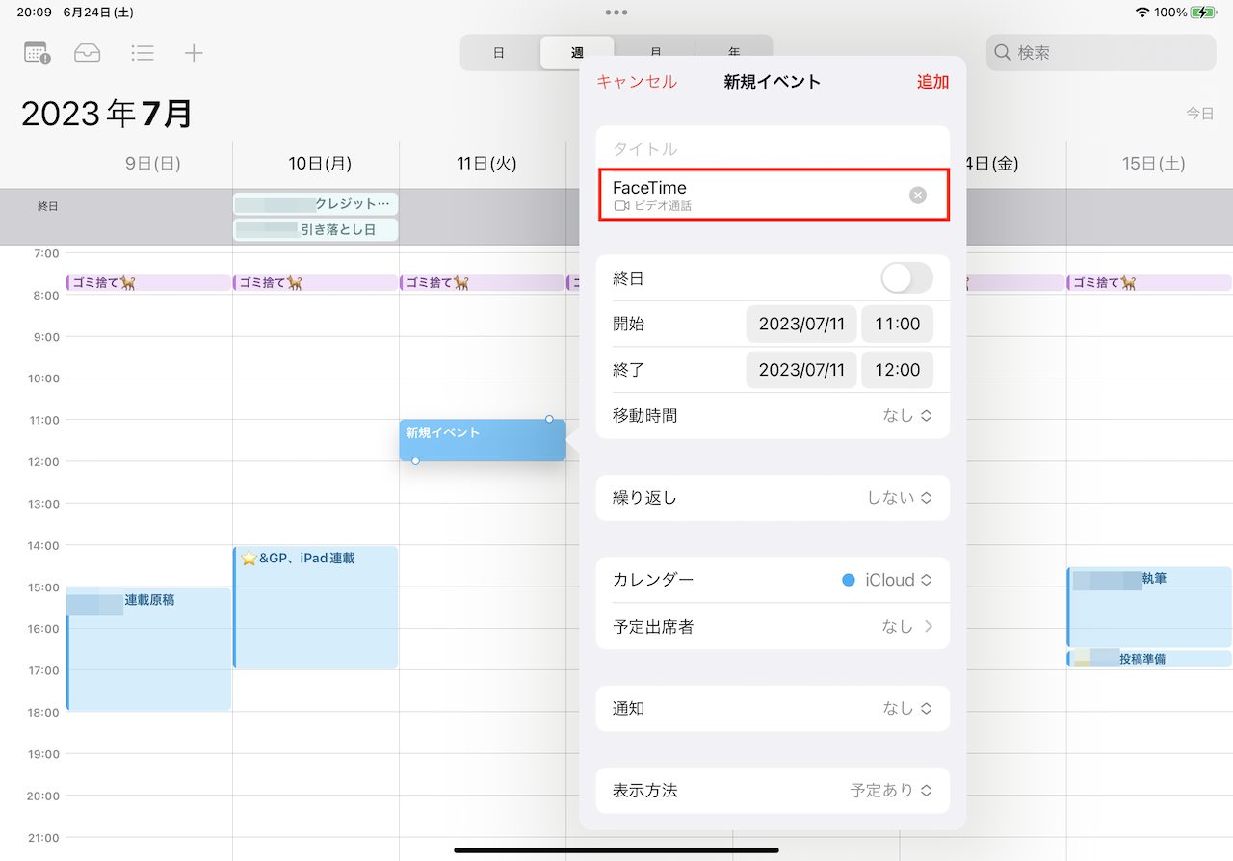Tap the top resize handle of 新規イベント

(549, 419)
